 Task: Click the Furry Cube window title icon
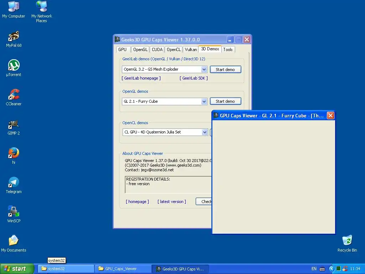[216, 115]
